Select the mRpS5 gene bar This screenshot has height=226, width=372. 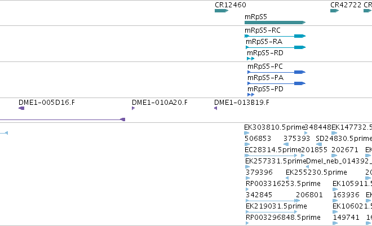(275, 23)
